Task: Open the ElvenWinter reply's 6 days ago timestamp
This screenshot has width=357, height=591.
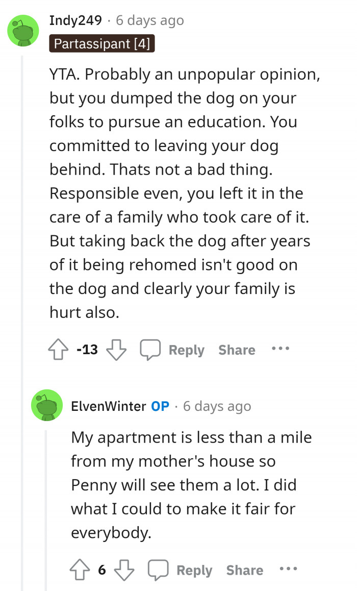Action: point(217,406)
